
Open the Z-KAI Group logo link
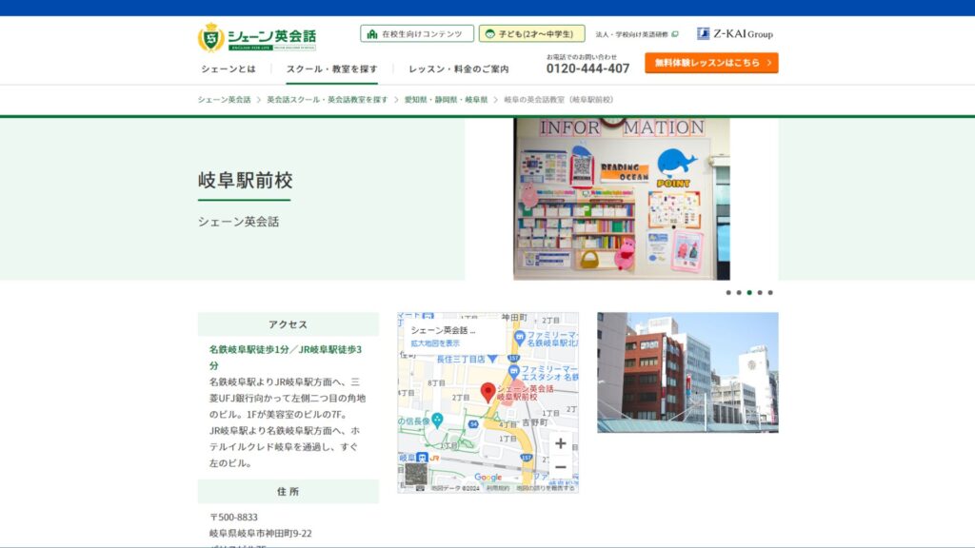click(x=735, y=33)
